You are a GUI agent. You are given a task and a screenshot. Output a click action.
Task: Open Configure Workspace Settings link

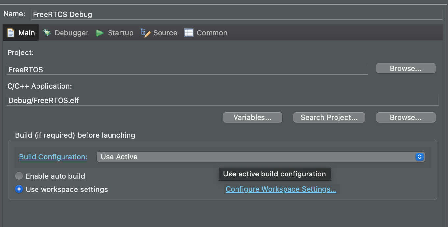(281, 189)
